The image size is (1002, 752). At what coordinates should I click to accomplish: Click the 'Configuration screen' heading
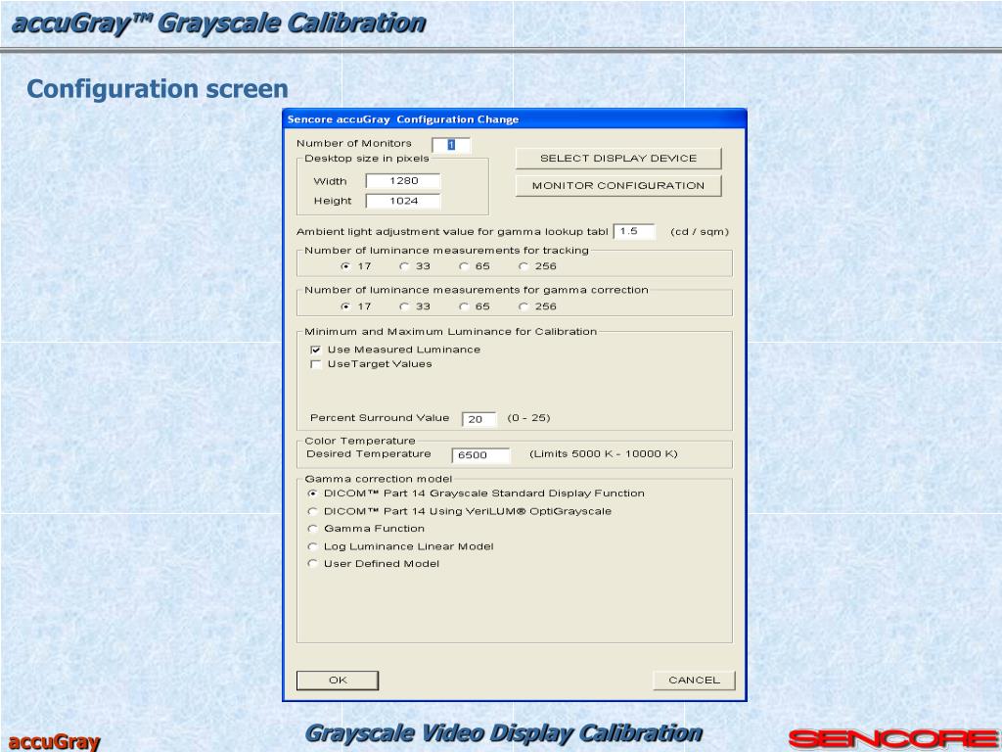pyautogui.click(x=158, y=89)
